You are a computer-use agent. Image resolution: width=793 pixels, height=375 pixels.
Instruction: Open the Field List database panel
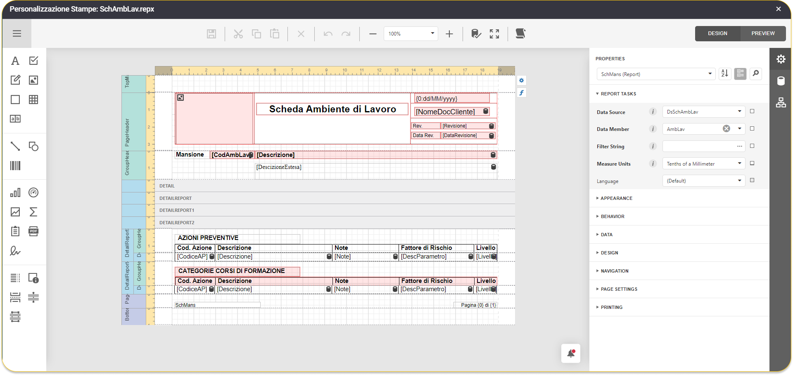781,81
